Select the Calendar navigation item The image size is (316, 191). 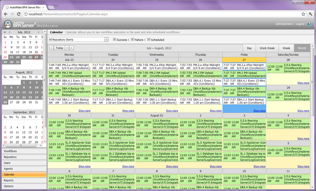click(x=24, y=174)
